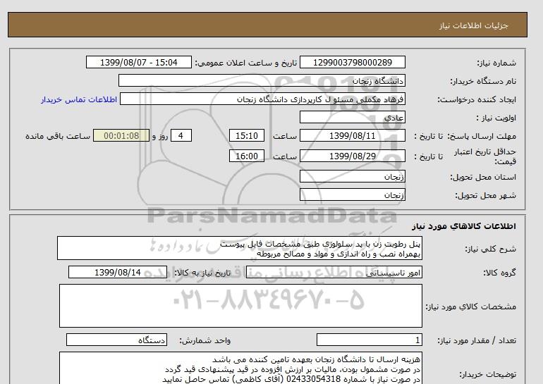
Task: Click the شهر محل تحویل label
Action: coord(485,195)
